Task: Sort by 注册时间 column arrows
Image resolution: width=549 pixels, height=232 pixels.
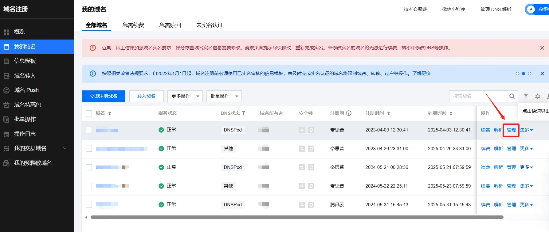Action: tap(389, 113)
